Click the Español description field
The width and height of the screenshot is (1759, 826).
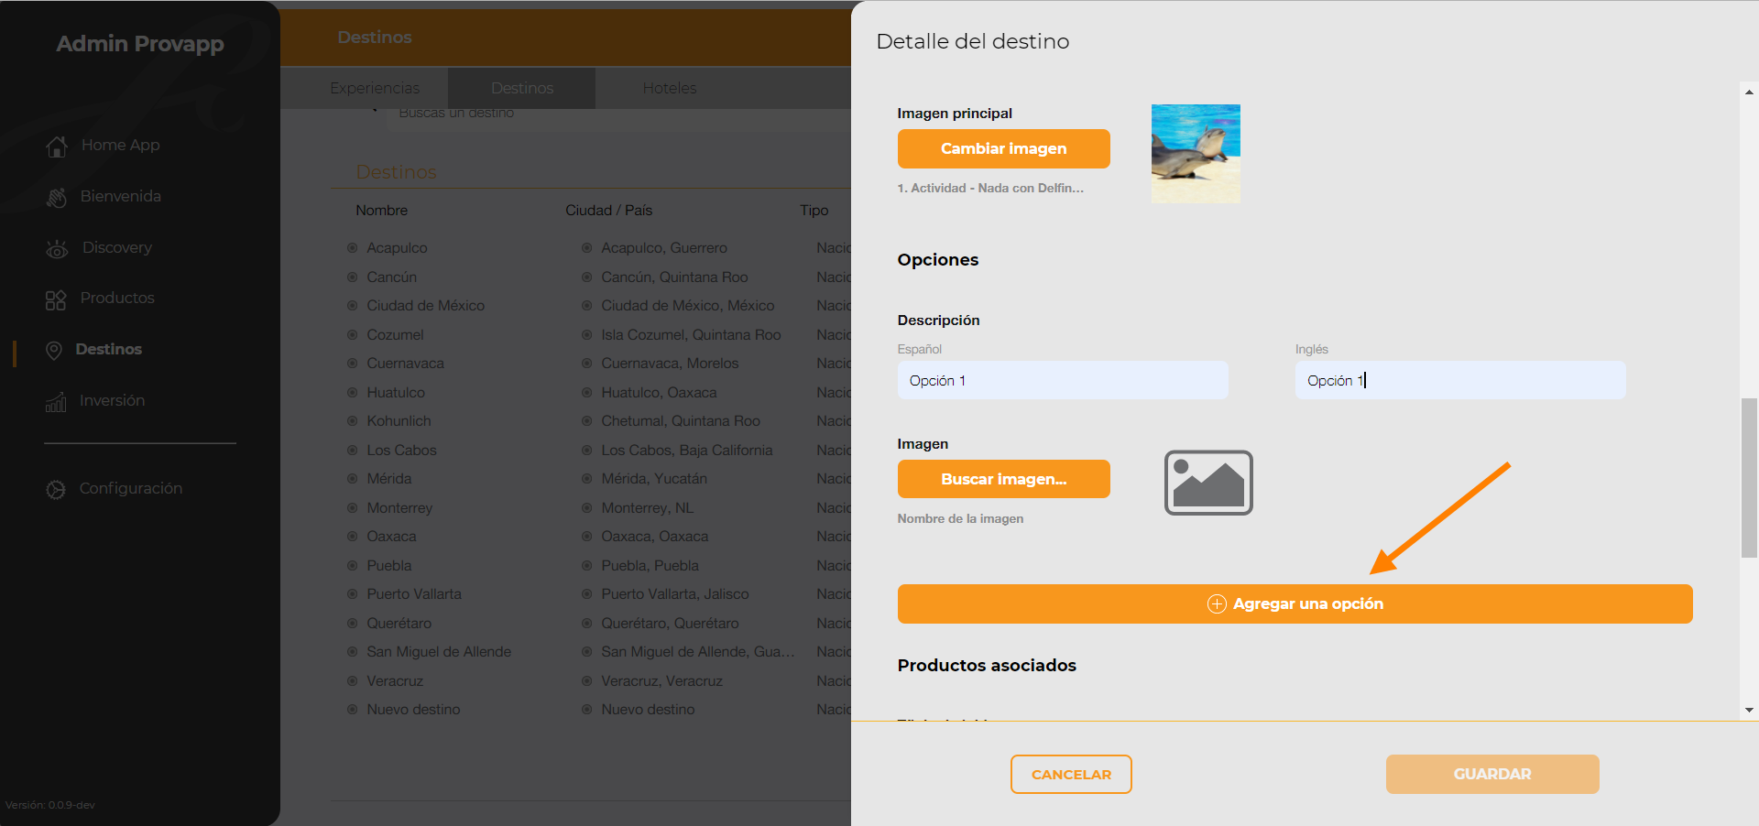(1063, 380)
